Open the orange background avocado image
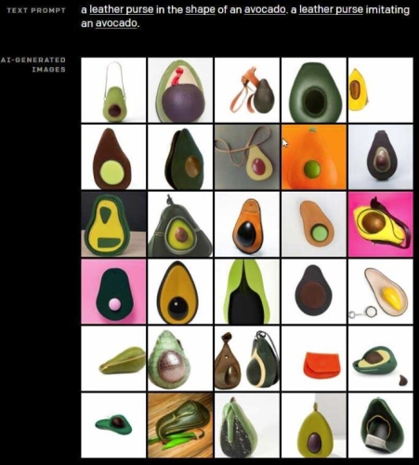The width and height of the screenshot is (419, 465). pos(314,157)
